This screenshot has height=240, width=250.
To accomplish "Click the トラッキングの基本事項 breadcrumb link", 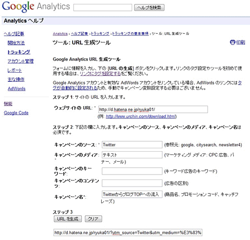I will tap(131, 34).
